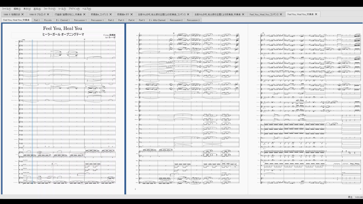Close the active Feel You, Heal You_吹奏楽 tab

coord(316,14)
